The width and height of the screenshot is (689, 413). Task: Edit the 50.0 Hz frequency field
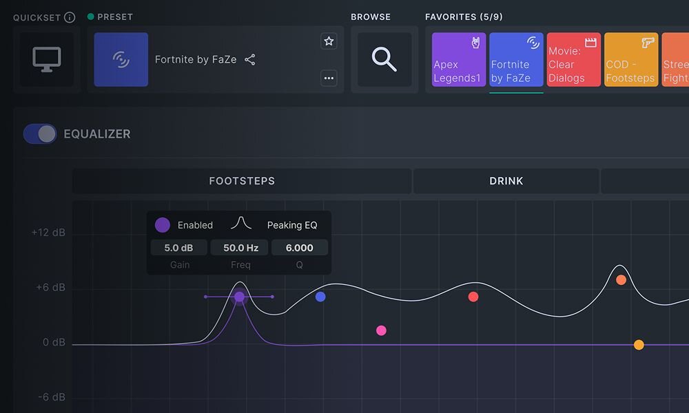click(240, 248)
